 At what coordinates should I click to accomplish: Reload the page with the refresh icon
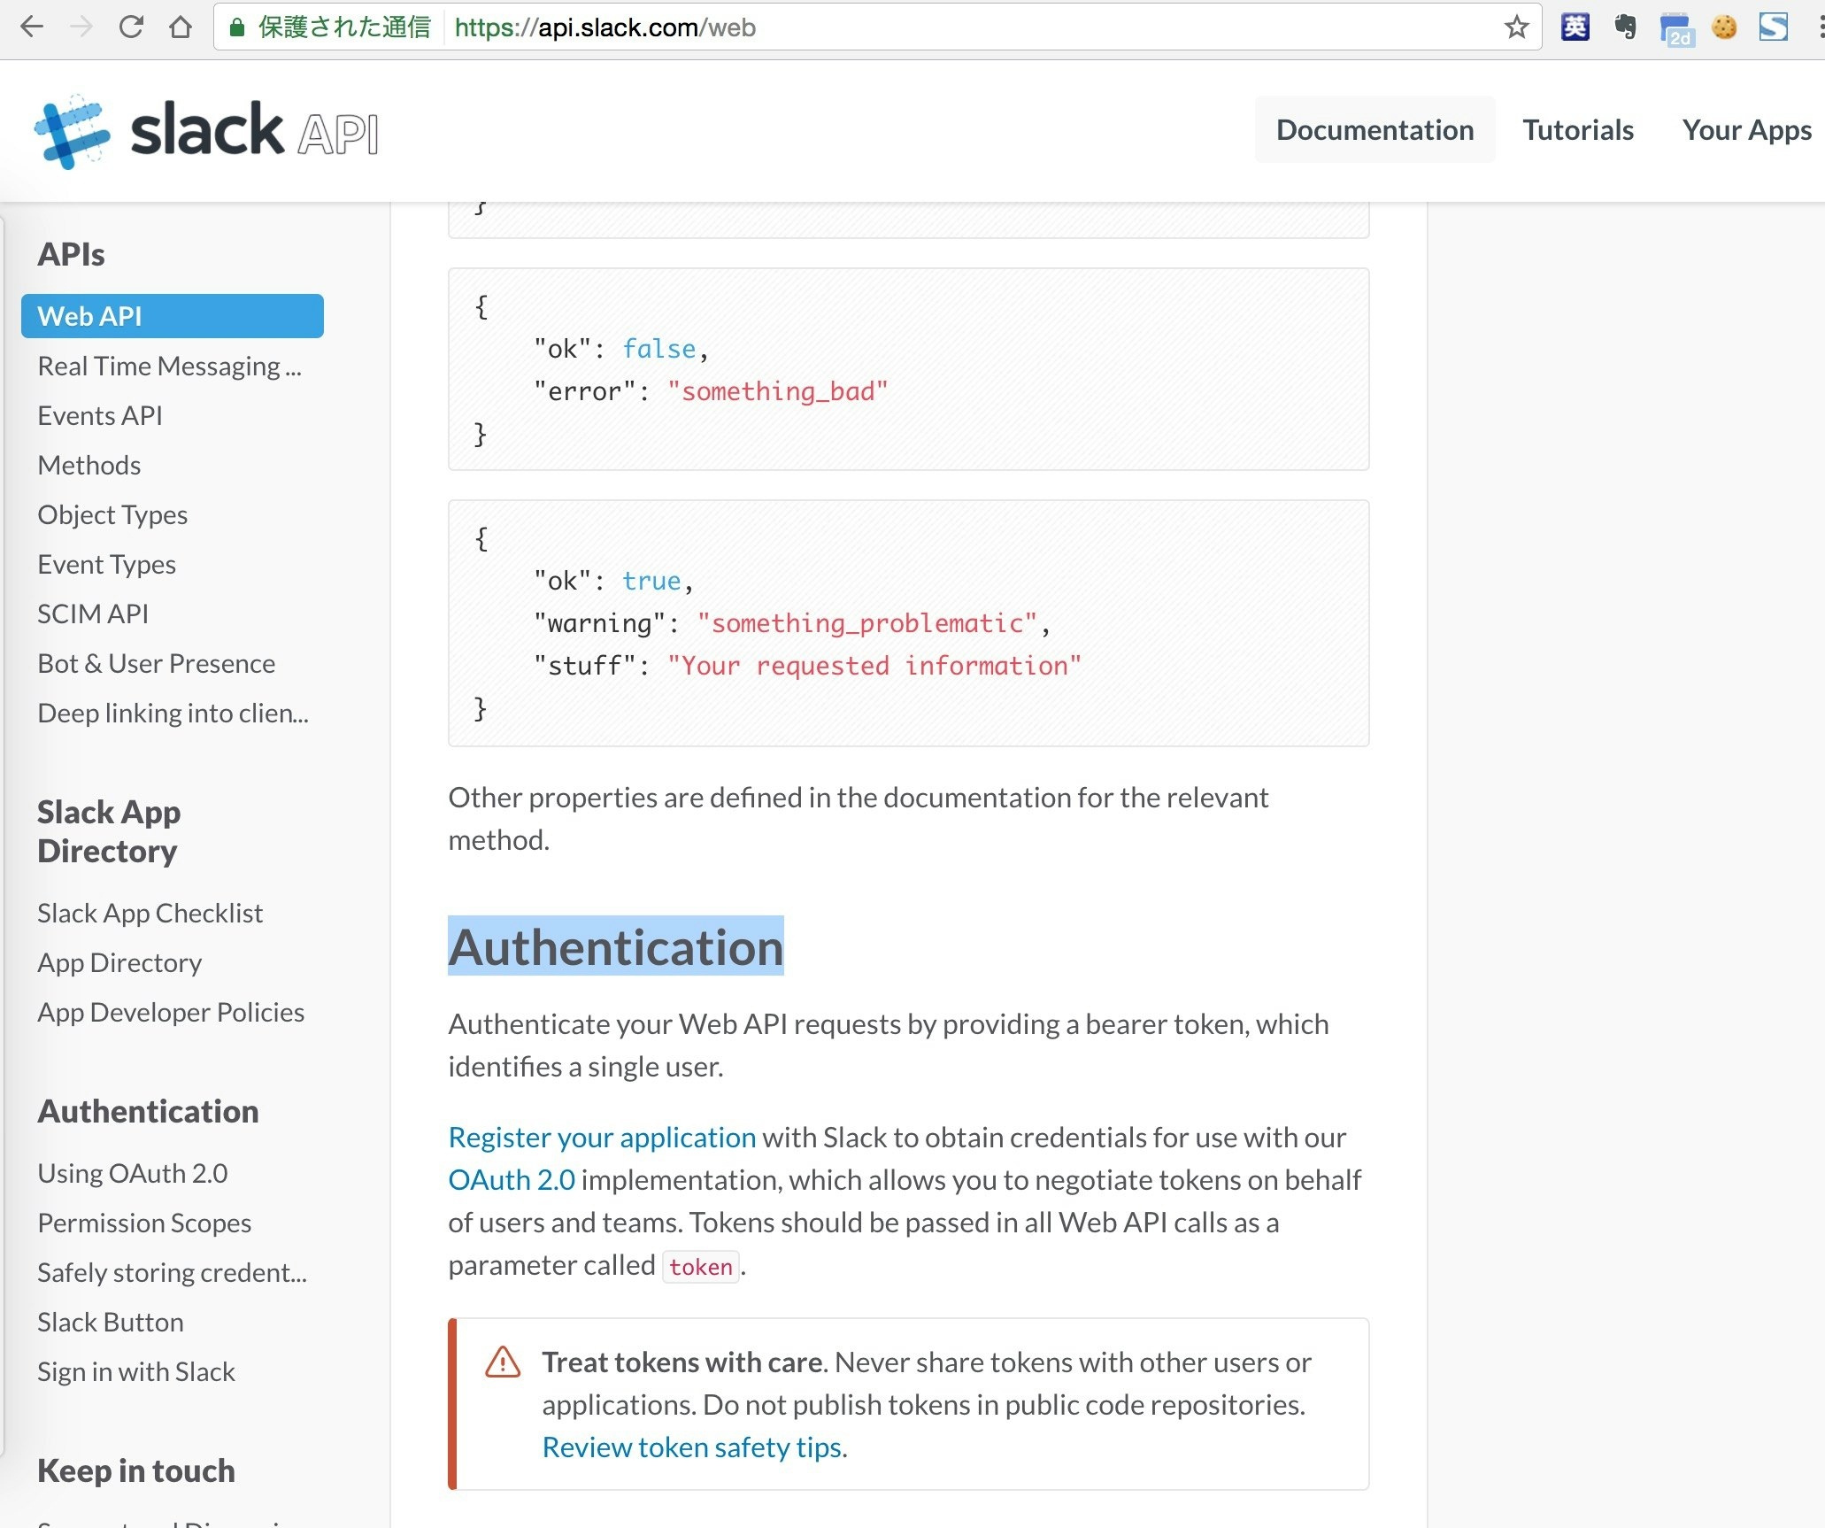[131, 27]
